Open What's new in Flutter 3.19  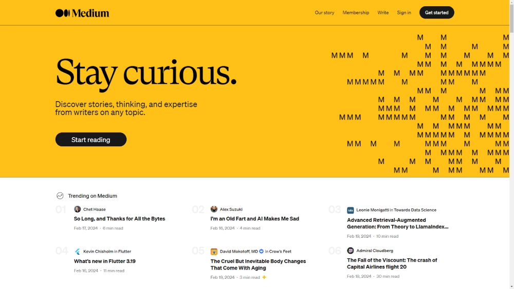[104, 261]
